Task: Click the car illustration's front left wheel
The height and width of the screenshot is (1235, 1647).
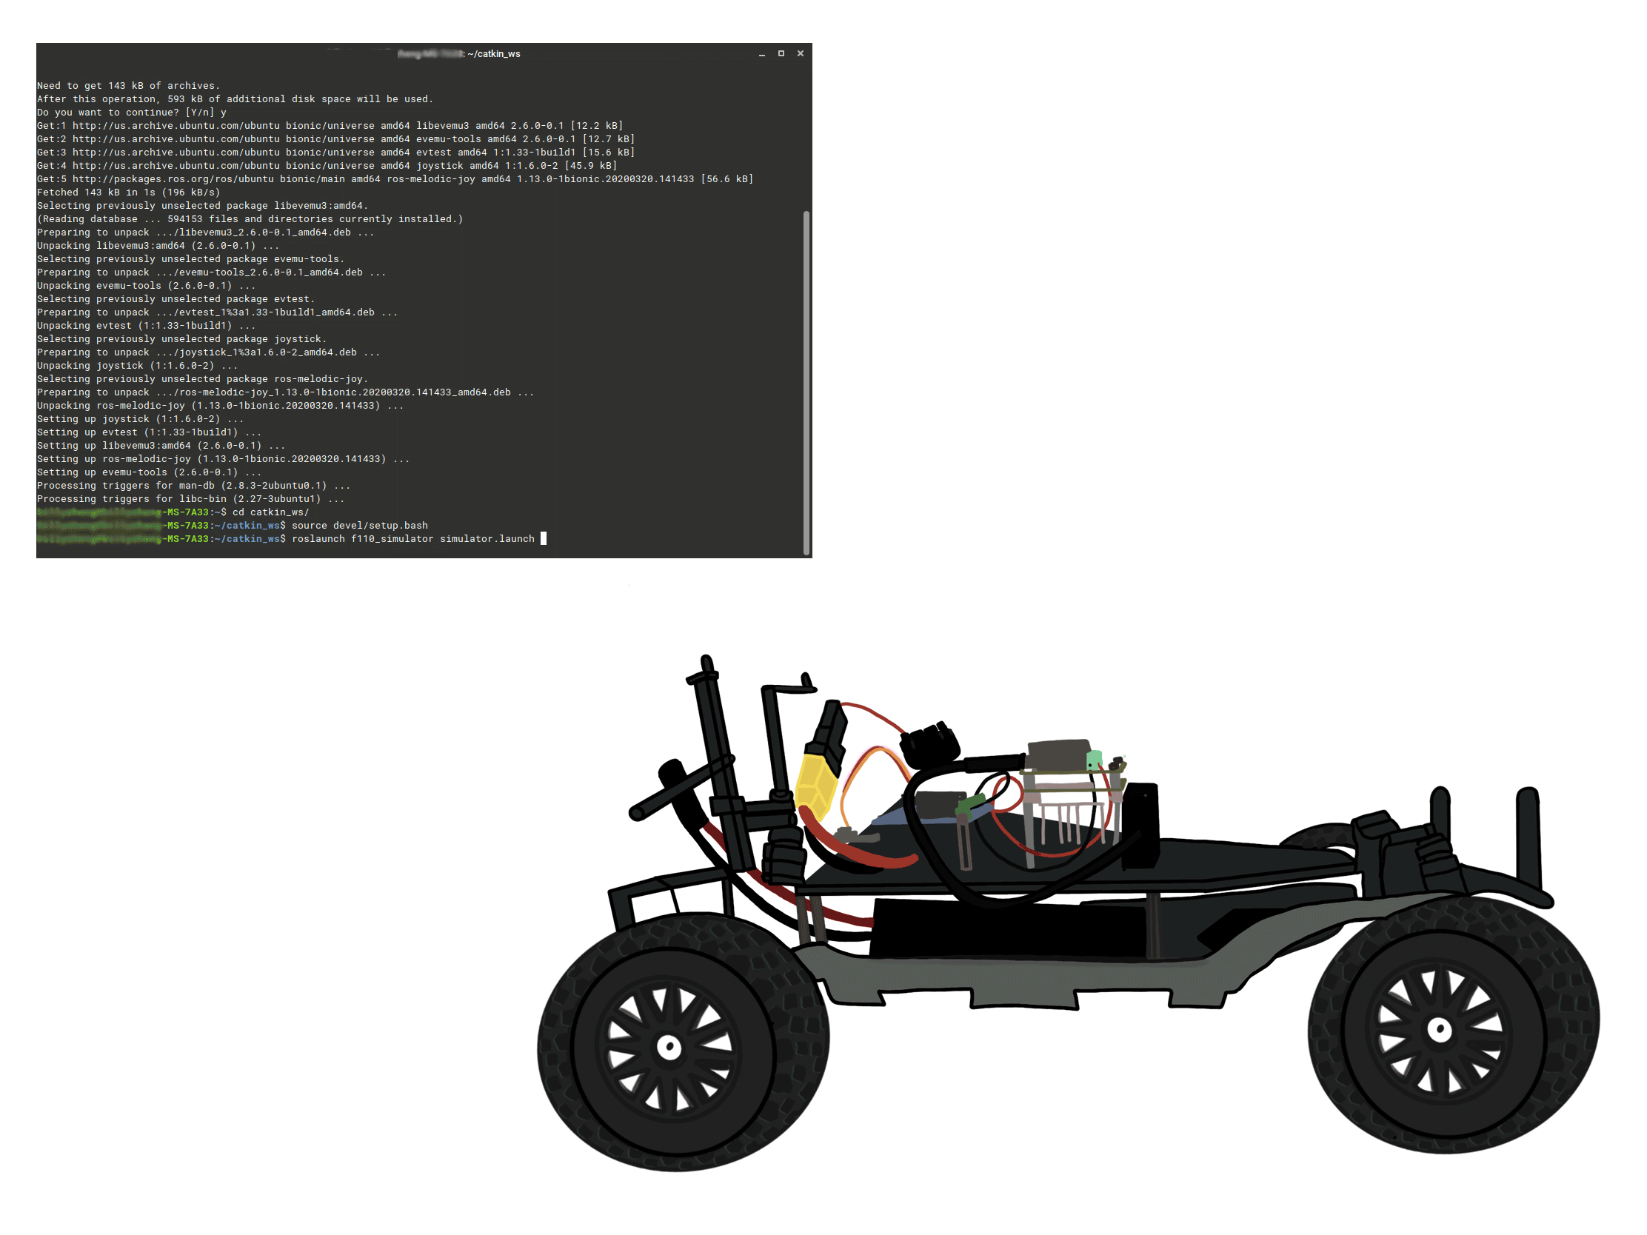Action: coord(682,1042)
